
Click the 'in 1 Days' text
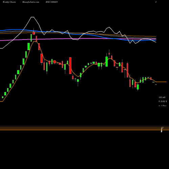tap(162, 106)
